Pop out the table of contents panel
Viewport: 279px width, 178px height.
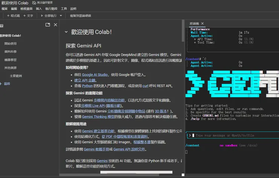click(48, 25)
